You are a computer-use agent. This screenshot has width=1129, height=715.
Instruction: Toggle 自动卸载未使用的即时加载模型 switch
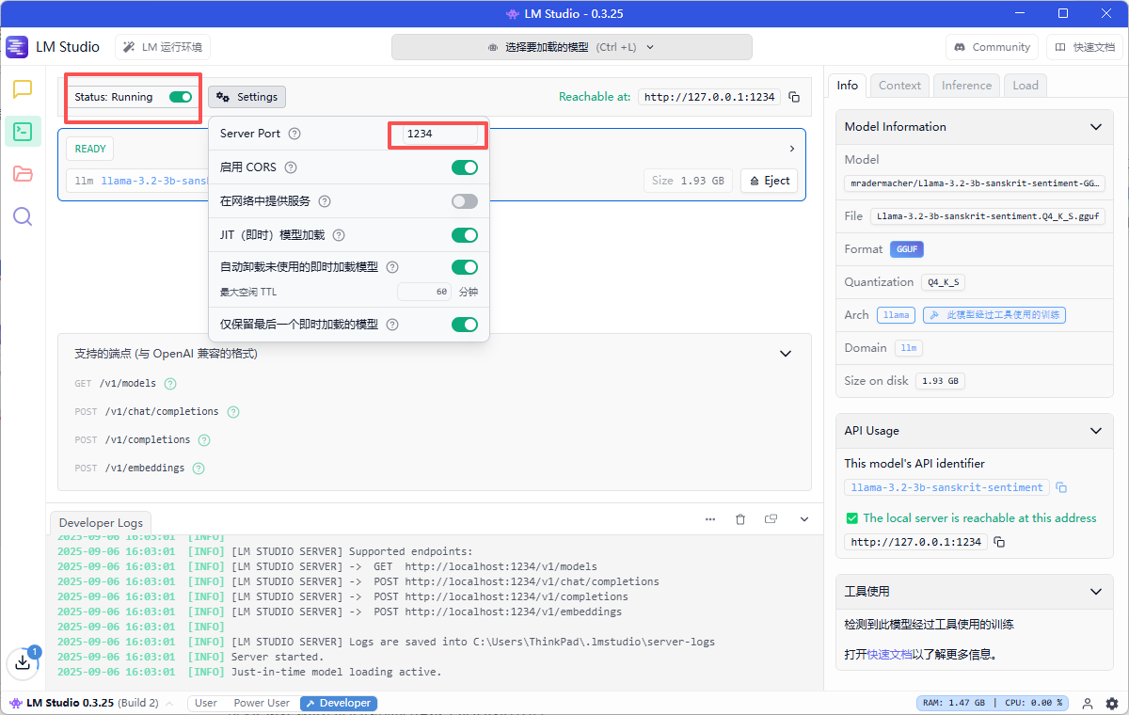[465, 267]
